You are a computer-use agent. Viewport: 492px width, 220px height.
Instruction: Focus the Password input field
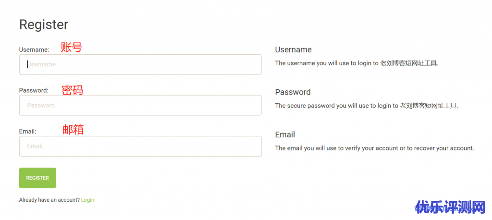tap(140, 105)
